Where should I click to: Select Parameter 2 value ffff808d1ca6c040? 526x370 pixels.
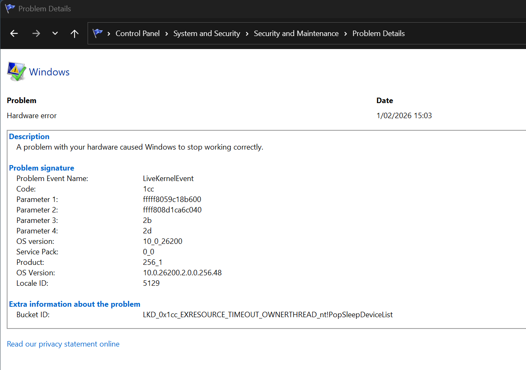[172, 210]
